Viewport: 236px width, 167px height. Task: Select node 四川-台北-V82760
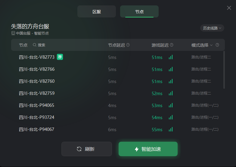[37, 81]
